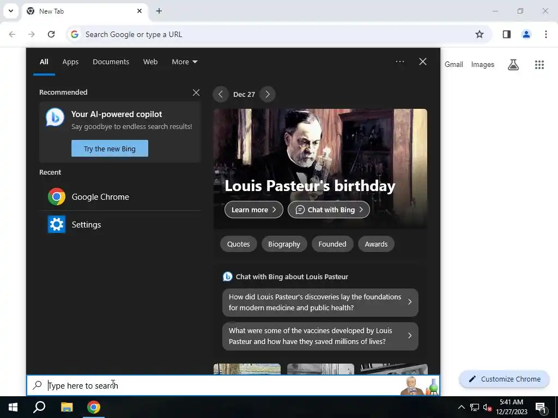The height and width of the screenshot is (418, 558).
Task: Open Settings from Recent list
Action: click(120, 224)
